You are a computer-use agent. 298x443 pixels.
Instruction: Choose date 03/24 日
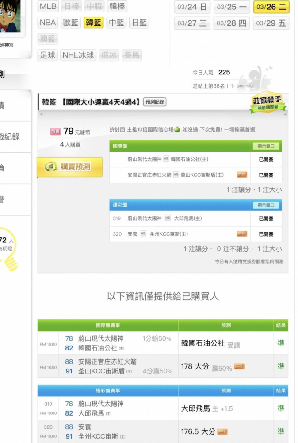coord(192,7)
